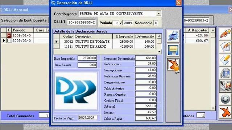Click the Base Imponible field 73500.00
Viewport: 232px width, 130px height.
tap(87, 58)
